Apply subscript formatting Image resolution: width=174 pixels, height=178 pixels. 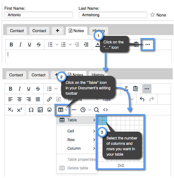(10, 110)
